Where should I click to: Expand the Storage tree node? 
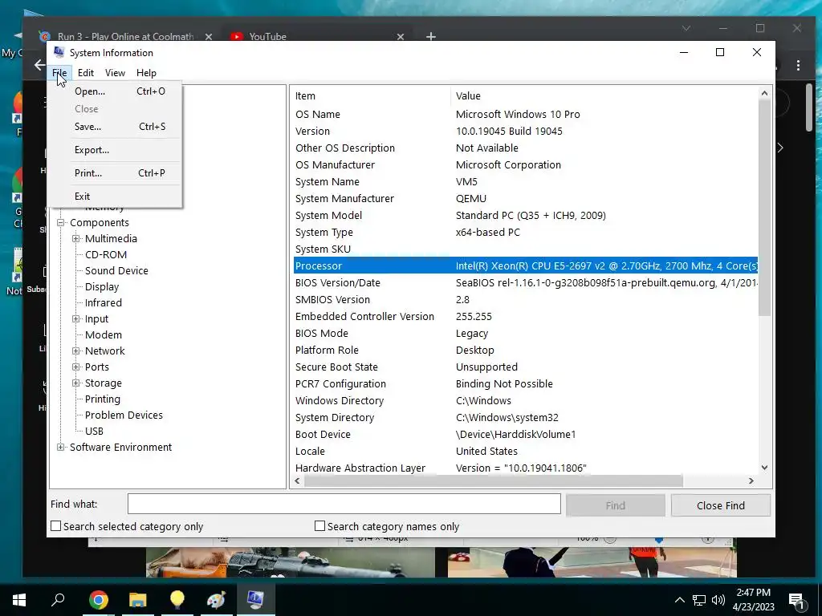[76, 383]
